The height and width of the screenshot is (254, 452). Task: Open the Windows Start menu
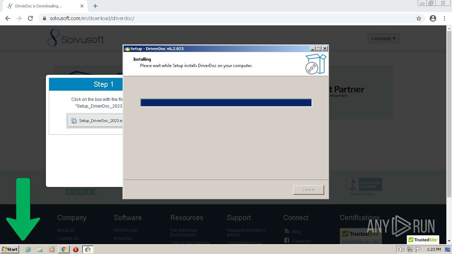[10, 249]
